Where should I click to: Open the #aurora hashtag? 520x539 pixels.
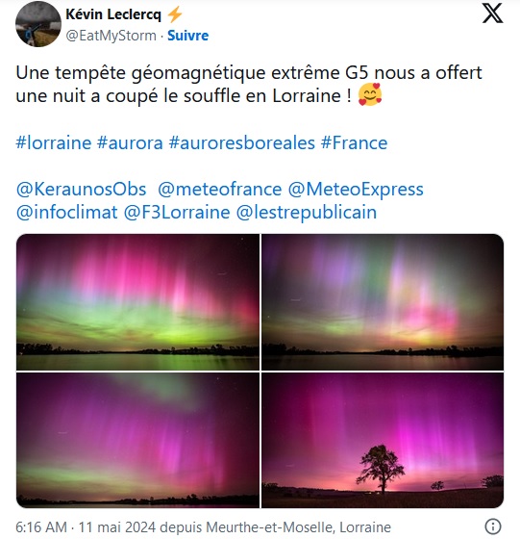tap(130, 142)
